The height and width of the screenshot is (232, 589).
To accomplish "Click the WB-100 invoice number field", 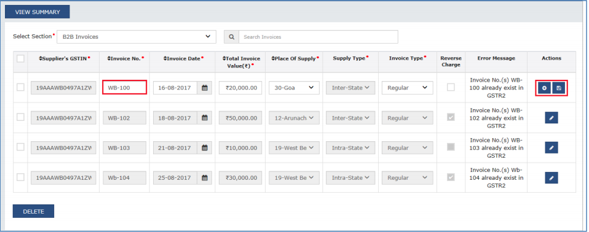I will [124, 88].
